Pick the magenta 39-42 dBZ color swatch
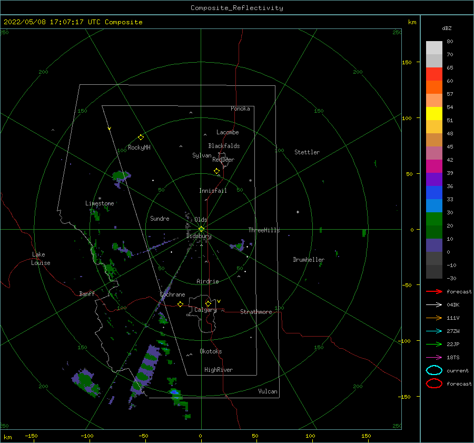 (x=434, y=166)
